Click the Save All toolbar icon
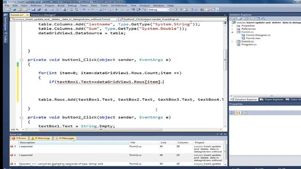The height and width of the screenshot is (169, 301). click(x=39, y=9)
